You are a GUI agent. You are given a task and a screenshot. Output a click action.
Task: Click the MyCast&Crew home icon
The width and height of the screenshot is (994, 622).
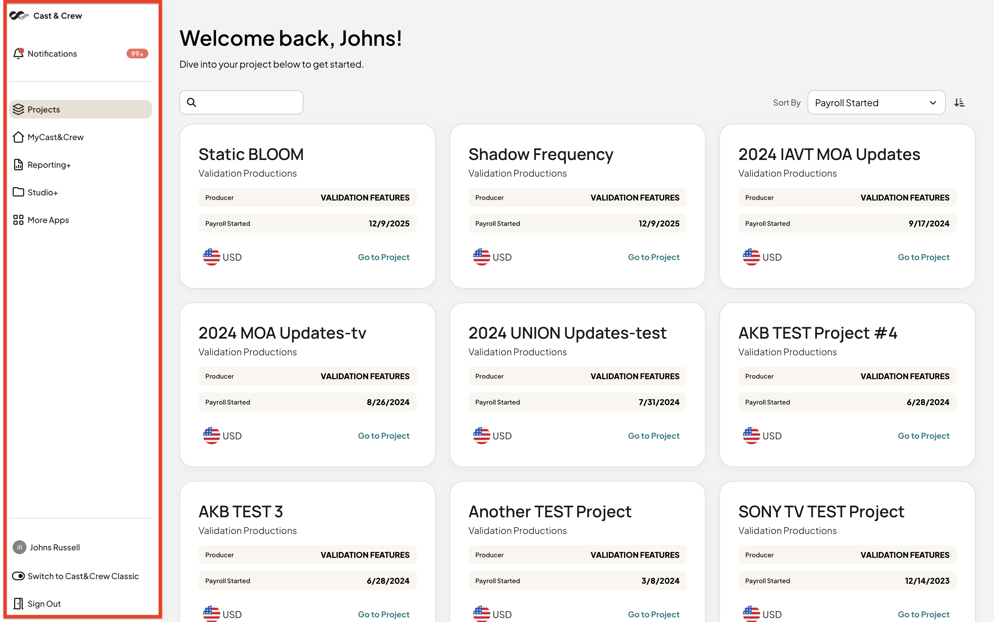tap(18, 137)
